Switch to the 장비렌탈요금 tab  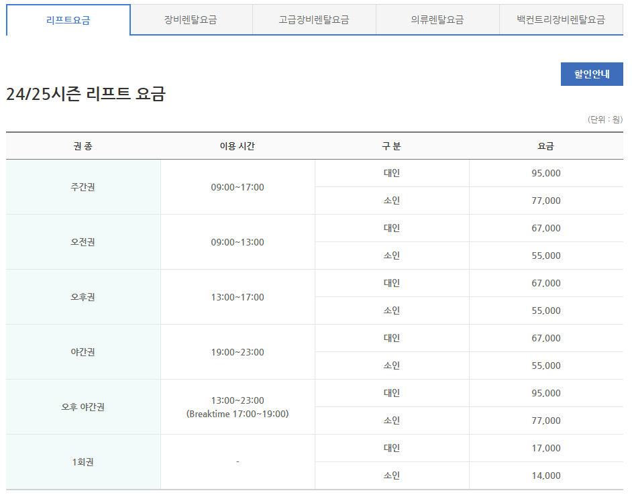coord(191,19)
